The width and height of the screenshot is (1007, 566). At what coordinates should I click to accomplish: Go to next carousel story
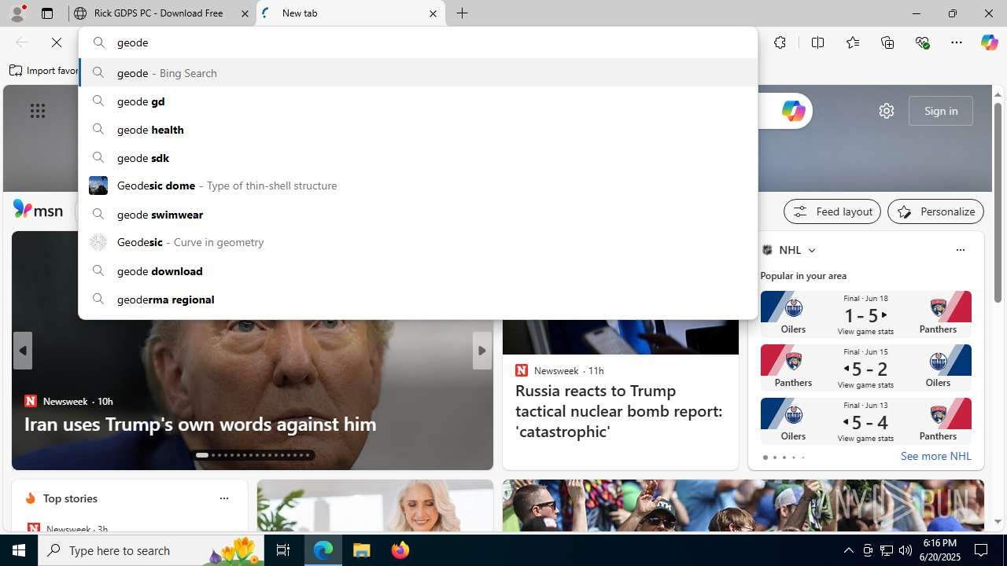(482, 351)
